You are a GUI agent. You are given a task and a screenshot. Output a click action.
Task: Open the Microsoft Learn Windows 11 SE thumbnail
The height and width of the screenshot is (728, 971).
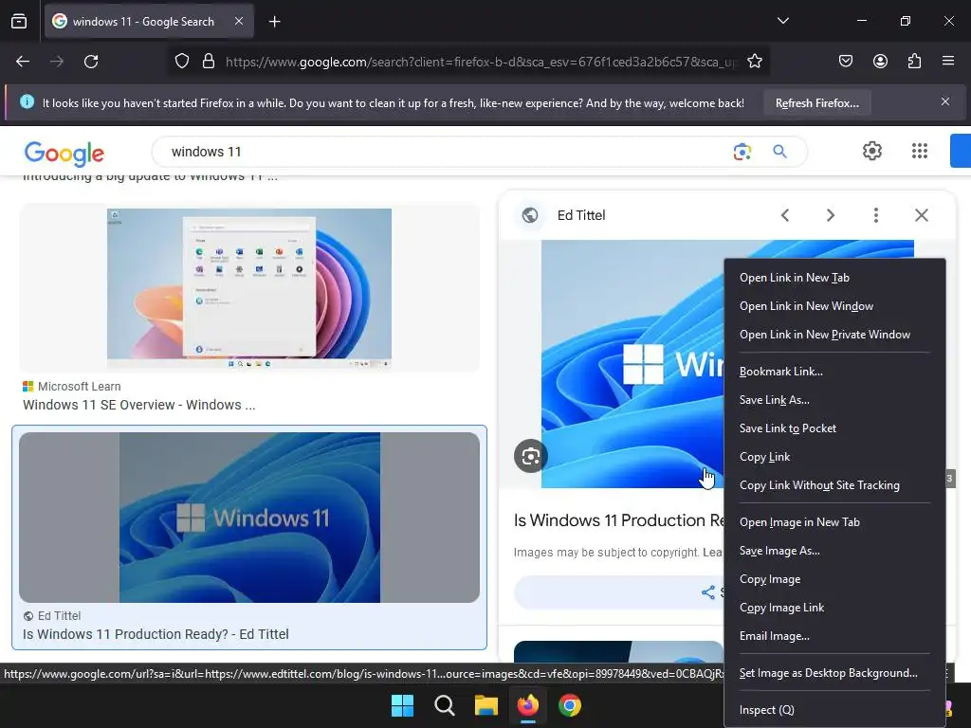coord(249,288)
